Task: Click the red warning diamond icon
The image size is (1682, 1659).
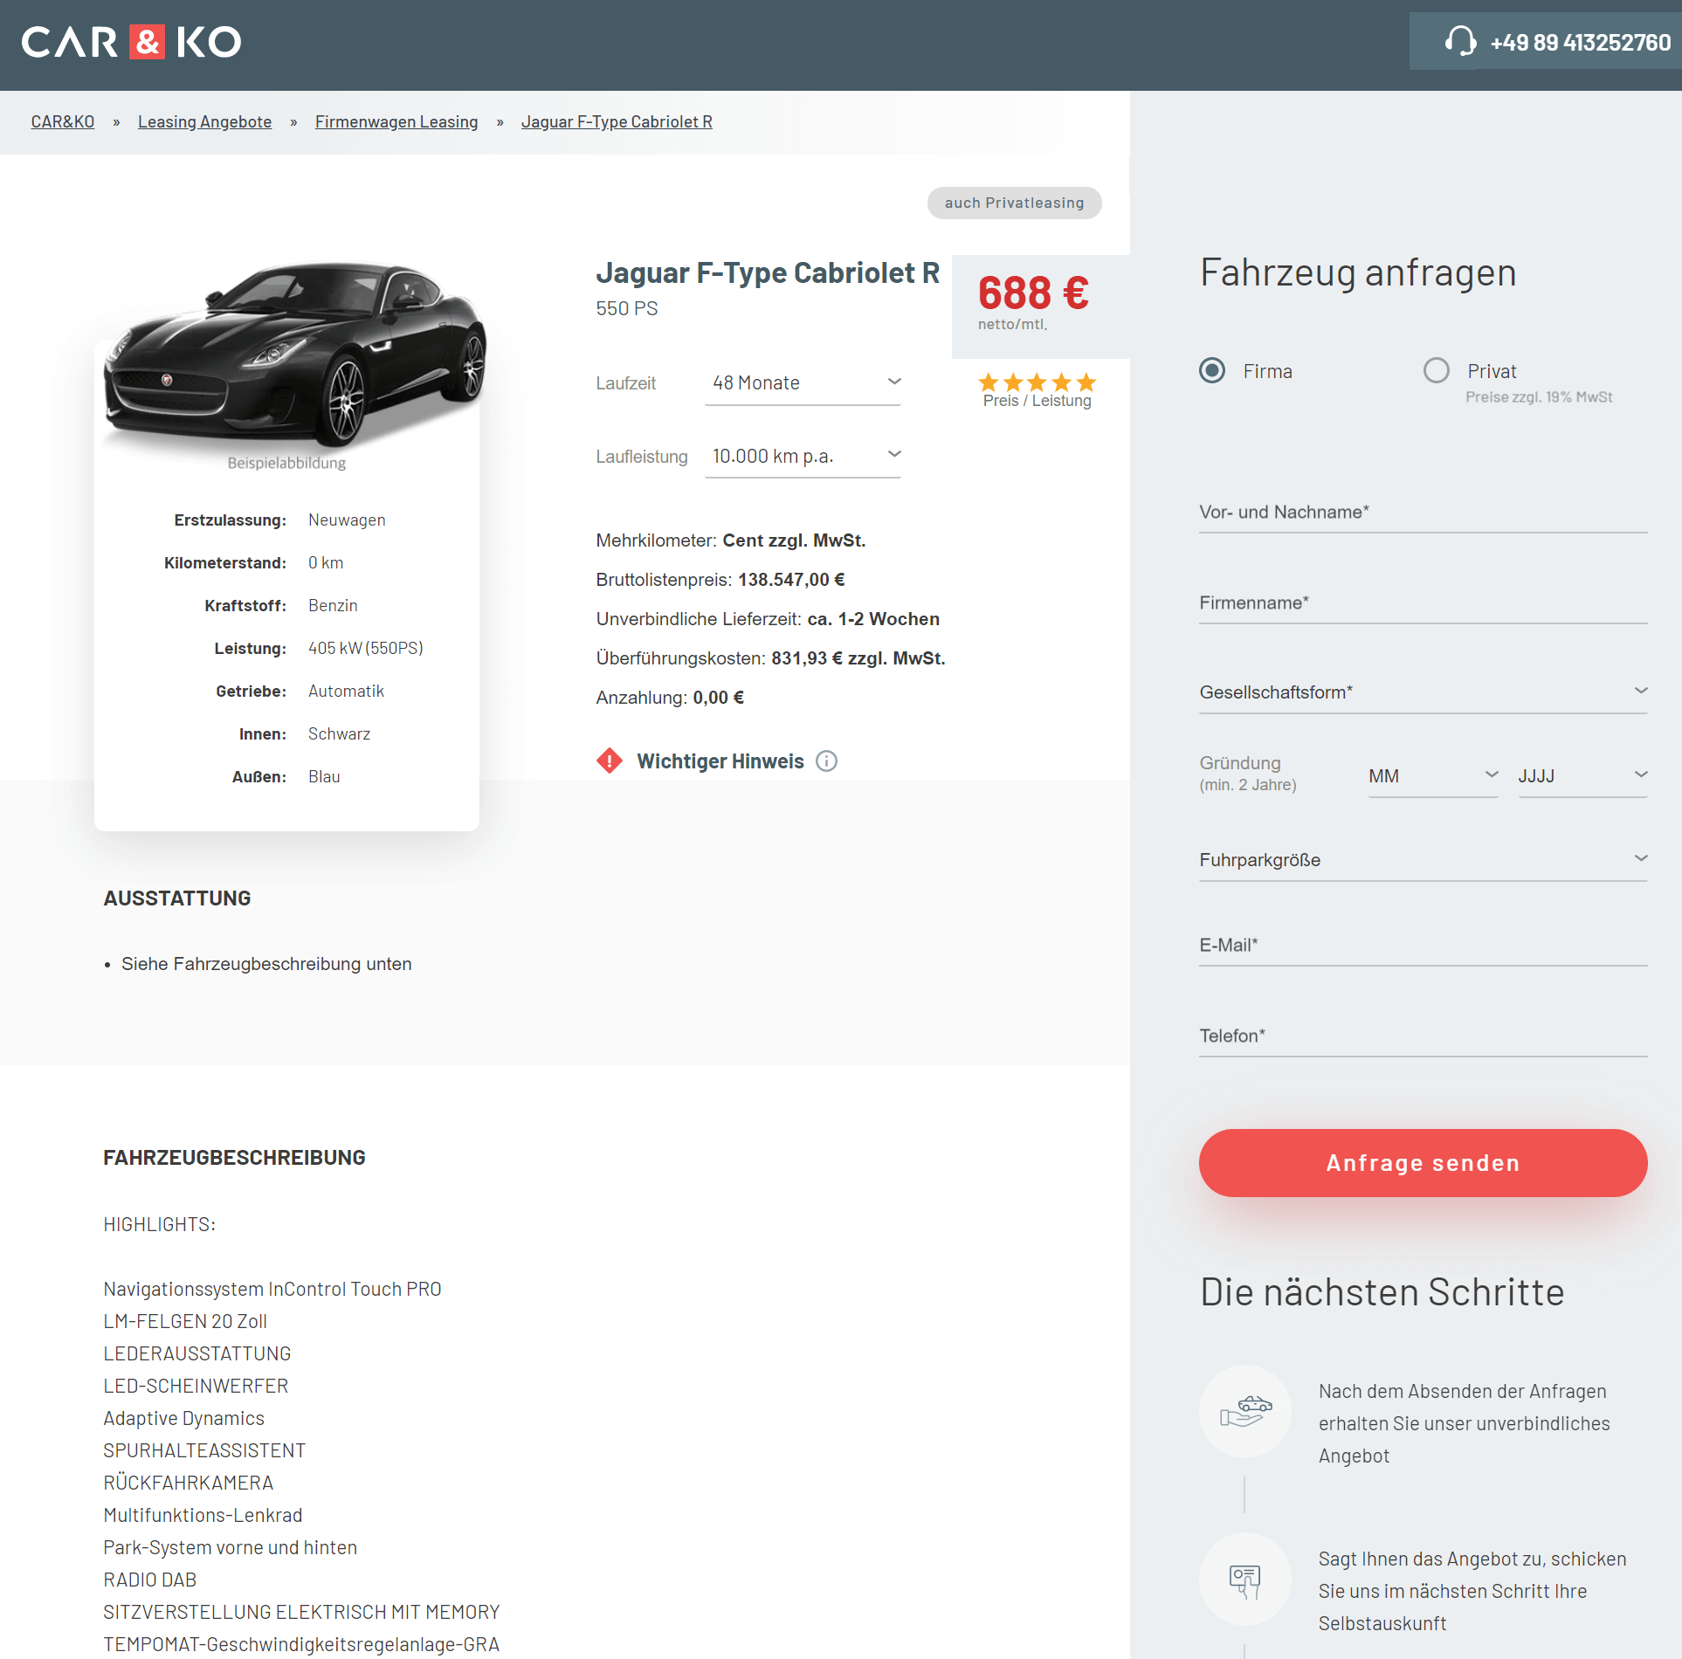Action: pyautogui.click(x=610, y=761)
